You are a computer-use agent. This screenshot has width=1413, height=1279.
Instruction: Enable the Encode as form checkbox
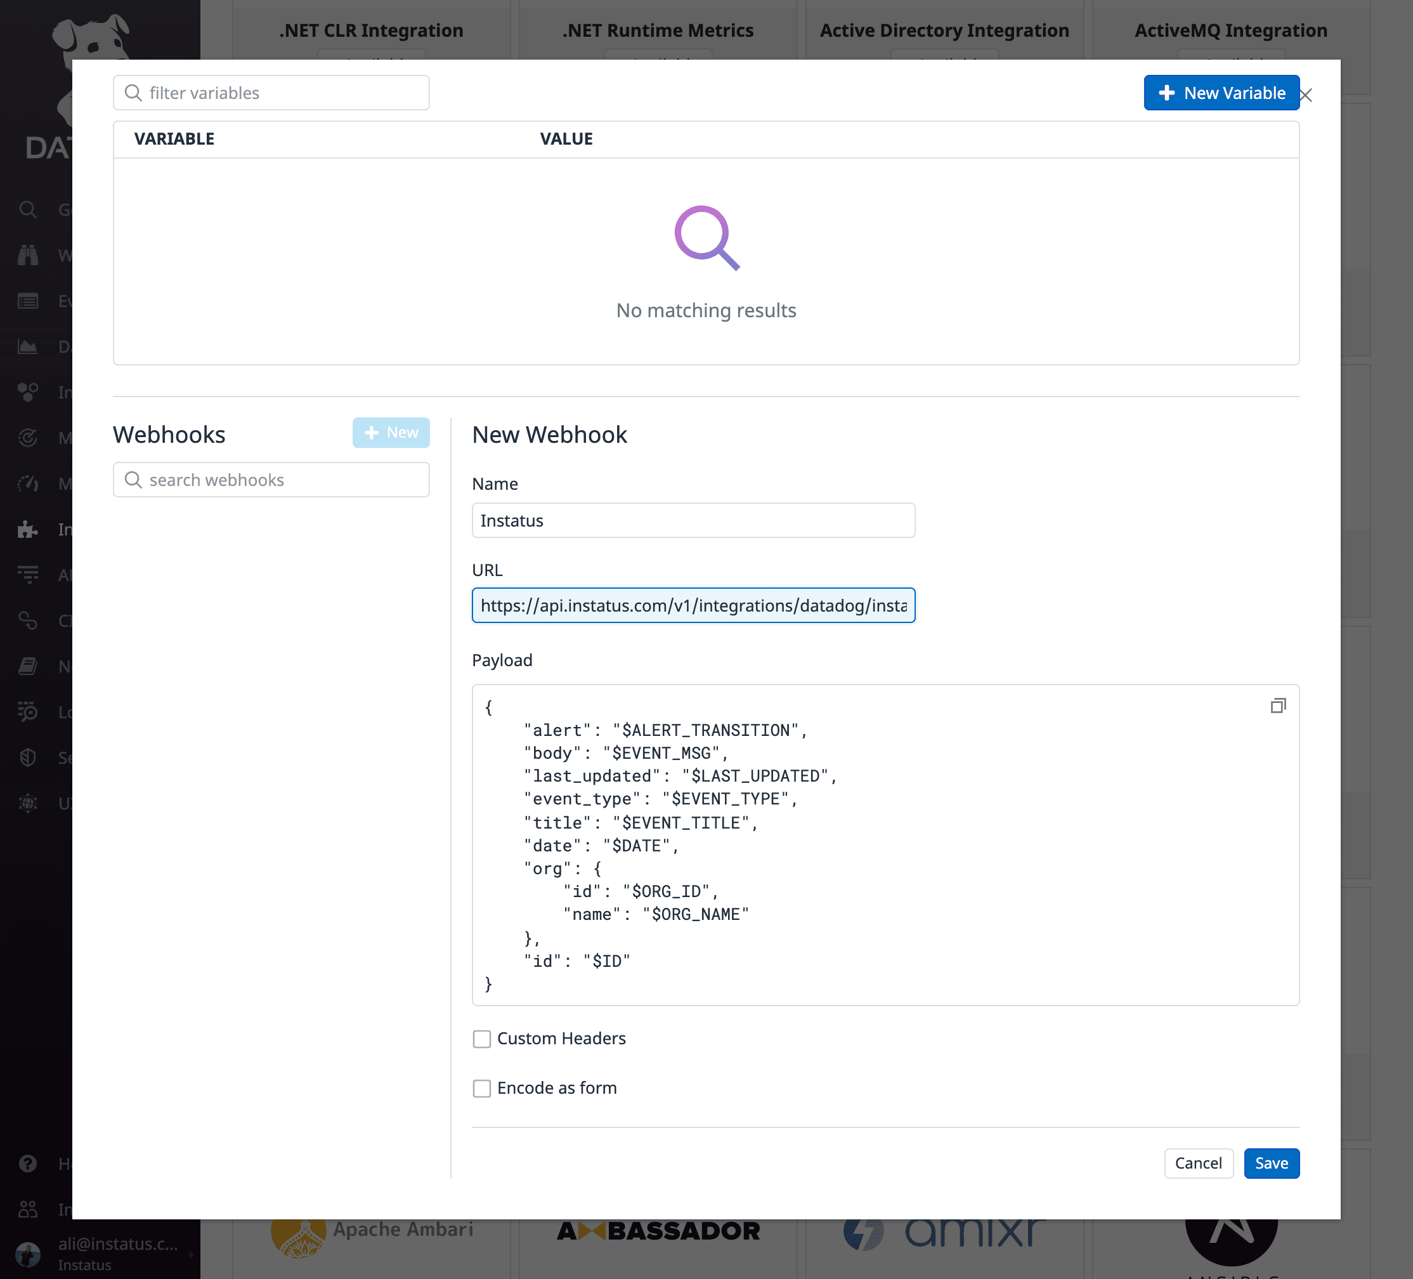[x=481, y=1088]
